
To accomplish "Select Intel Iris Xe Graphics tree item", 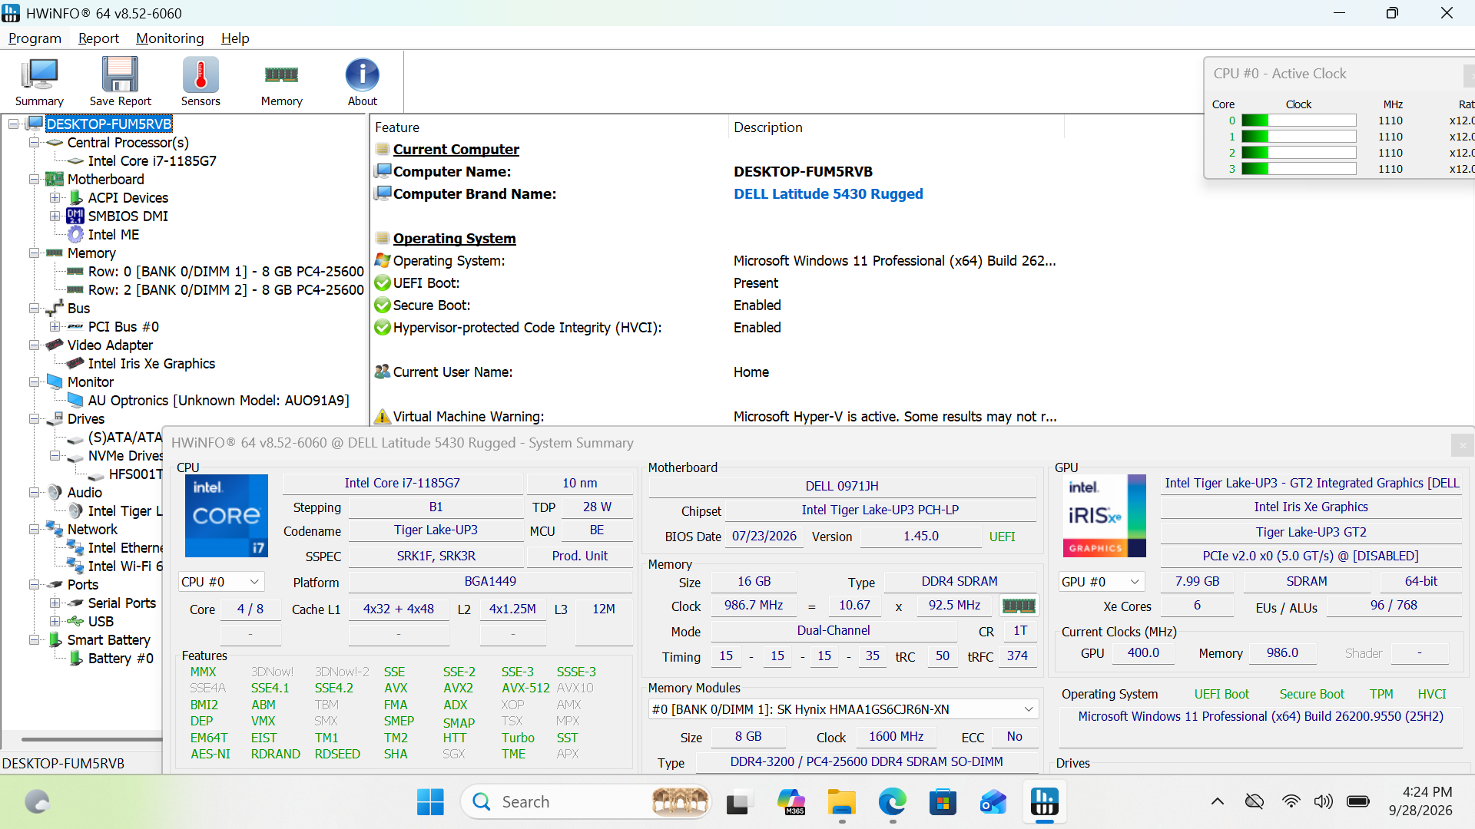I will tap(151, 363).
